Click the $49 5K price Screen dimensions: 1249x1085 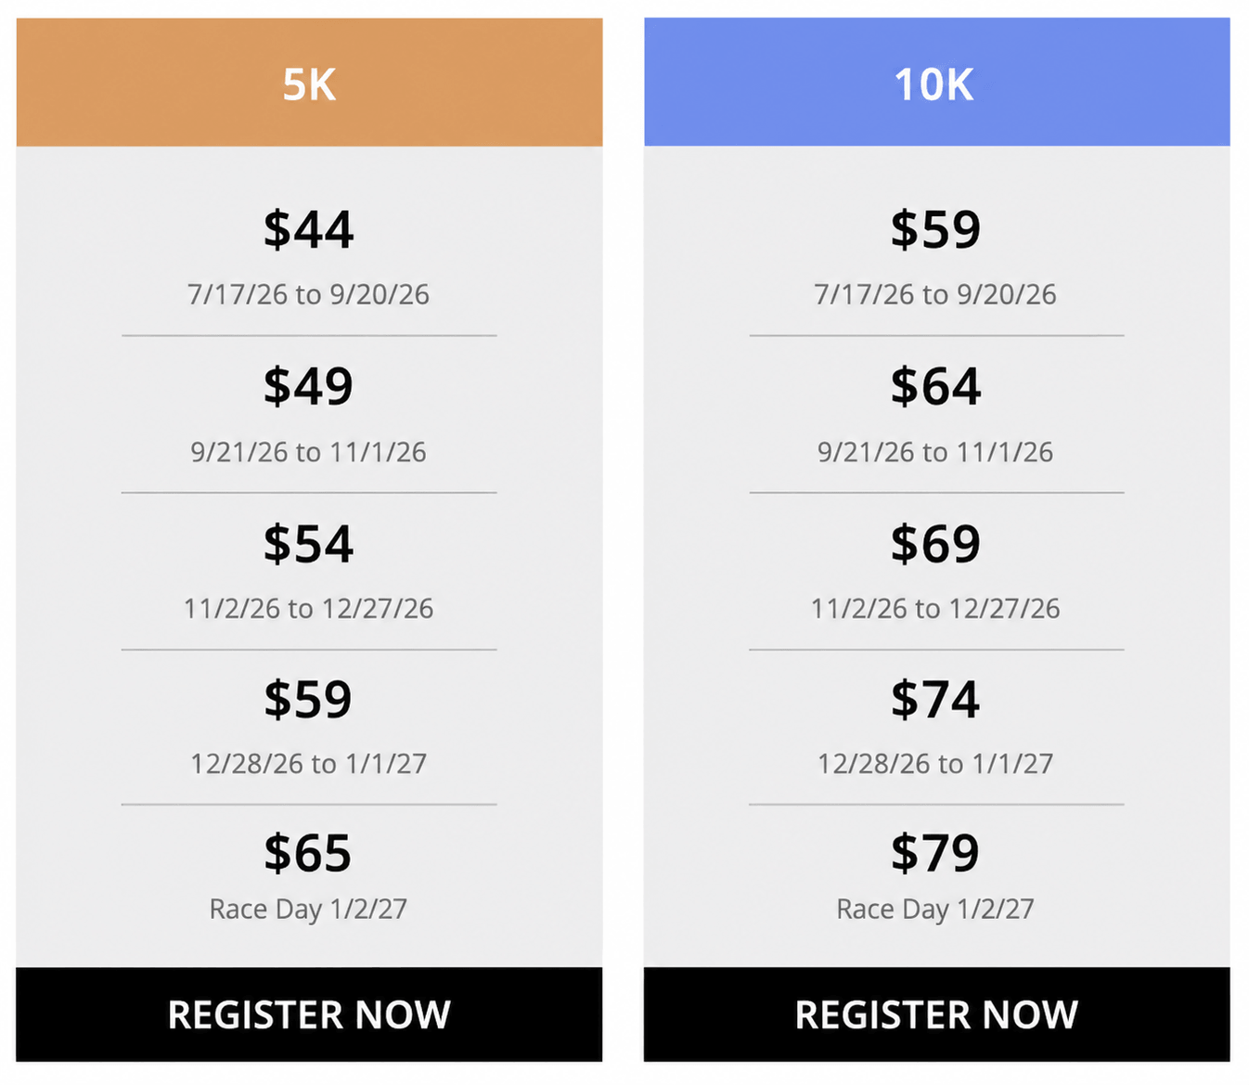(x=309, y=386)
